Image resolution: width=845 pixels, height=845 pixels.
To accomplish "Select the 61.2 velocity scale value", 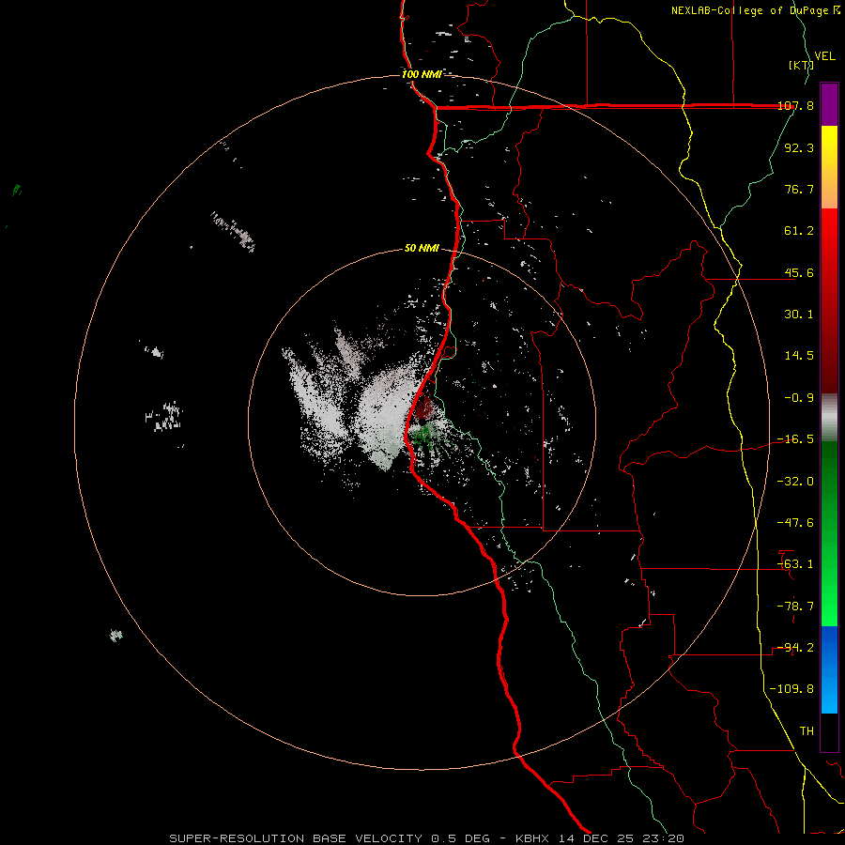I will click(799, 231).
